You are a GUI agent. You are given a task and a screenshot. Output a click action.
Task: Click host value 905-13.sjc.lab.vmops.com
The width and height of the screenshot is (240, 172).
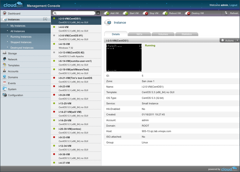[x=156, y=131]
